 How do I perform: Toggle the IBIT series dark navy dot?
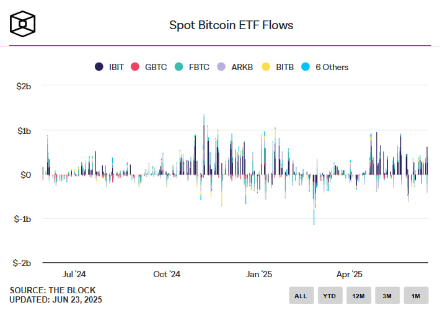[99, 67]
